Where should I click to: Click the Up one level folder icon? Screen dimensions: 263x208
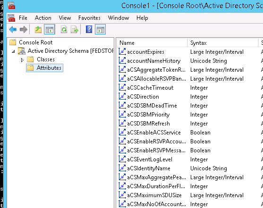click(x=38, y=30)
